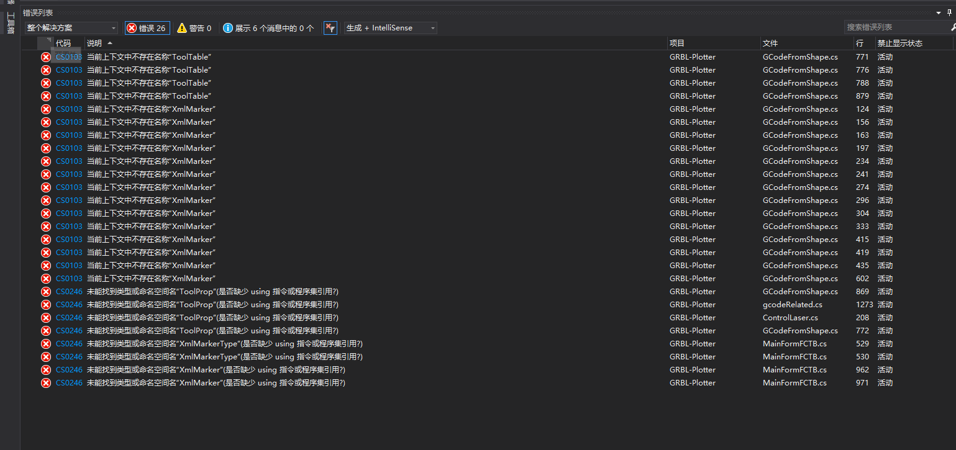
Task: Open the 生成 + IntelliSense dropdown
Action: click(x=391, y=28)
